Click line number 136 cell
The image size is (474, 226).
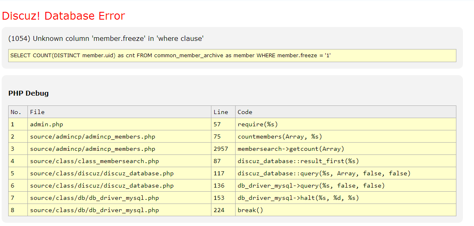click(223, 186)
